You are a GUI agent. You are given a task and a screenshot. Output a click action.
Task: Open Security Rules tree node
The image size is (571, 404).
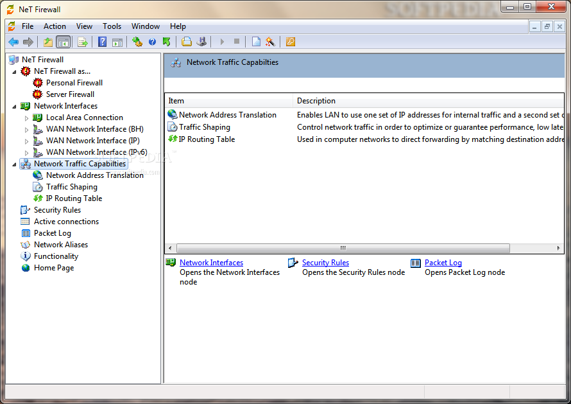click(x=57, y=210)
